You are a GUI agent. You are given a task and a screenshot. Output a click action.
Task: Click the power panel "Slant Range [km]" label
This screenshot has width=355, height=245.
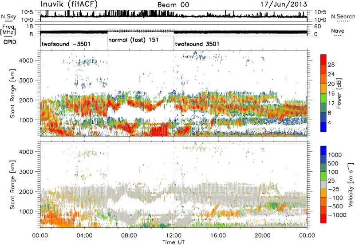[x=12, y=93]
